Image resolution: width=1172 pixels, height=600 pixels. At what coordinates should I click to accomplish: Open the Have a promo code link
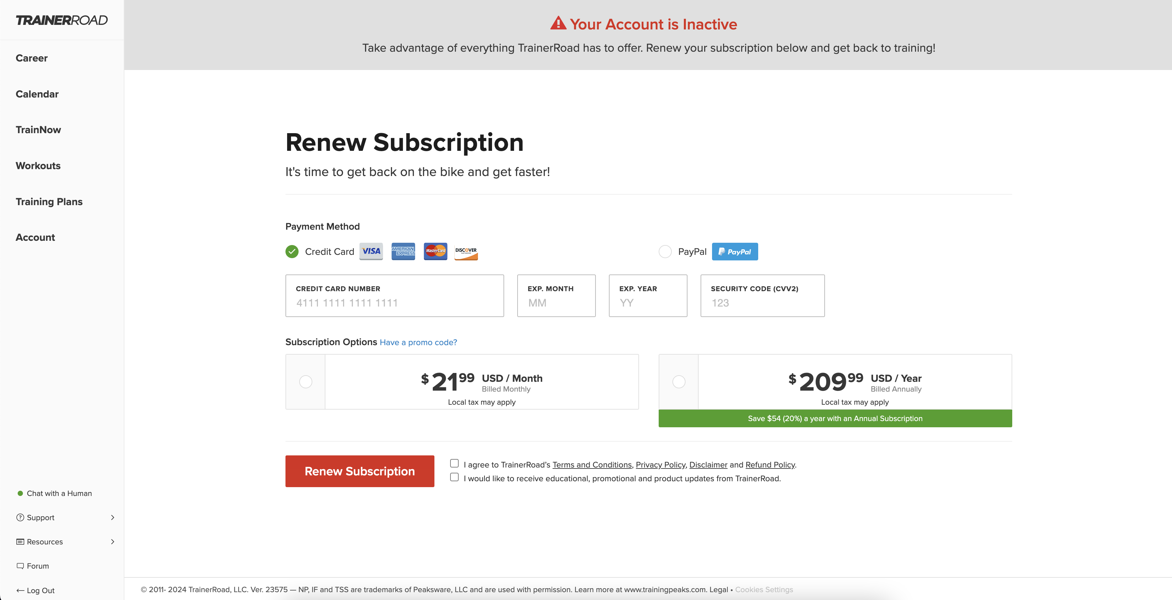[418, 342]
